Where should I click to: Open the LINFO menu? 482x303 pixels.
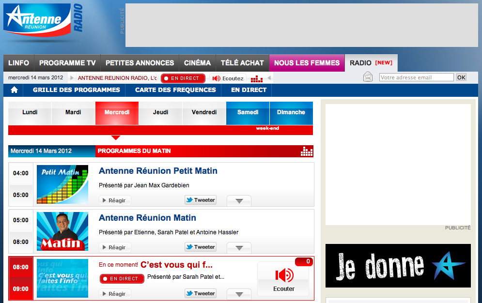click(18, 63)
